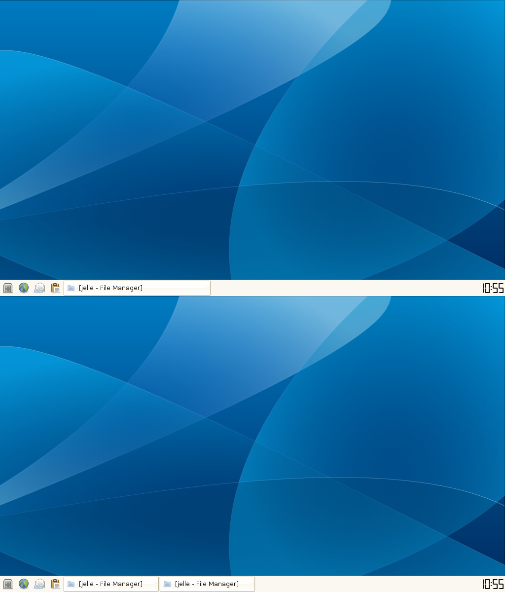505x592 pixels.
Task: Click the folder icon on the upper panel's taskbar button
Action: coord(71,288)
